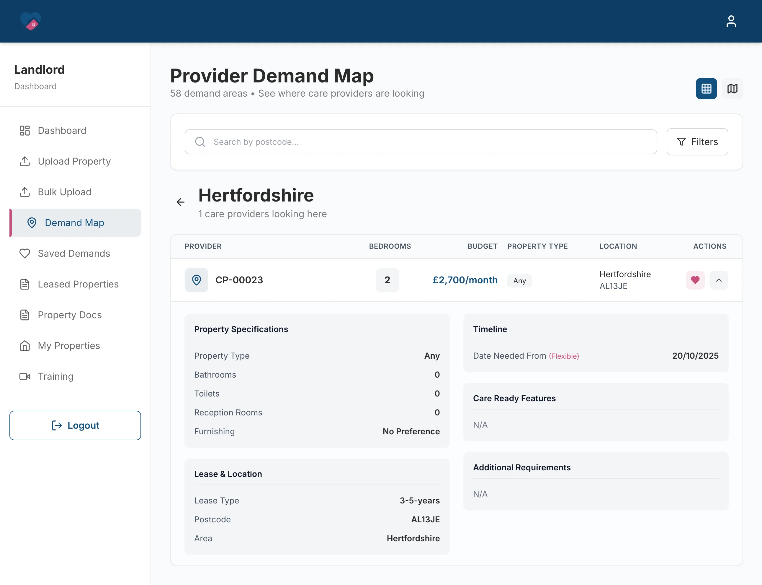762x585 pixels.
Task: Click the 20/10/2025 date value
Action: (x=695, y=355)
